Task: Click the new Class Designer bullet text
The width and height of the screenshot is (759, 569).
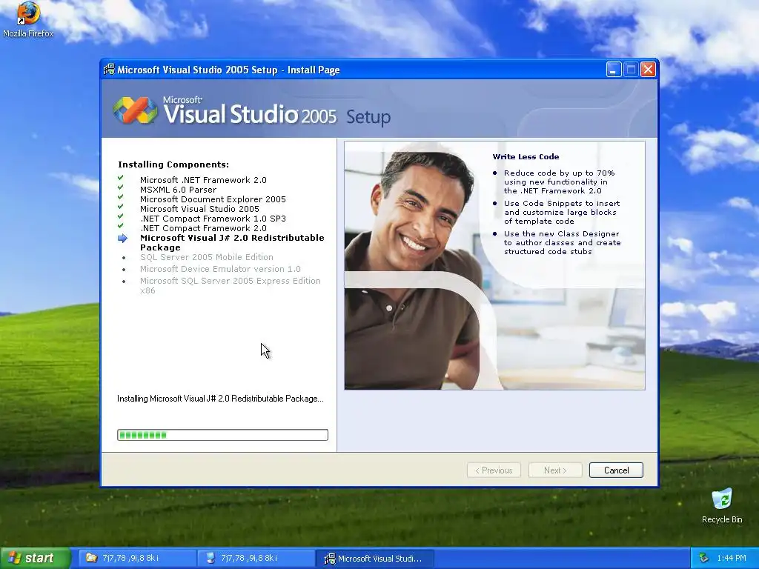Action: pyautogui.click(x=562, y=243)
